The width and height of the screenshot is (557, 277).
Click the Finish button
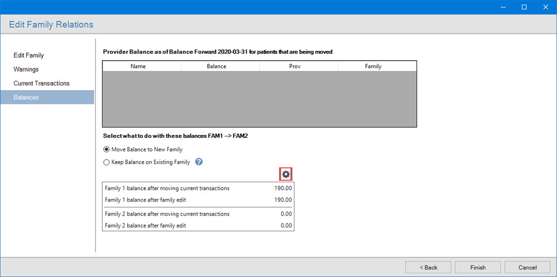[478, 267]
